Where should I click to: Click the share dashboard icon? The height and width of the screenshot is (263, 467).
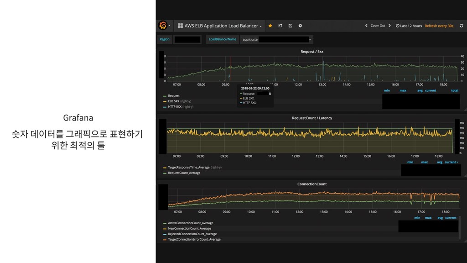280,26
